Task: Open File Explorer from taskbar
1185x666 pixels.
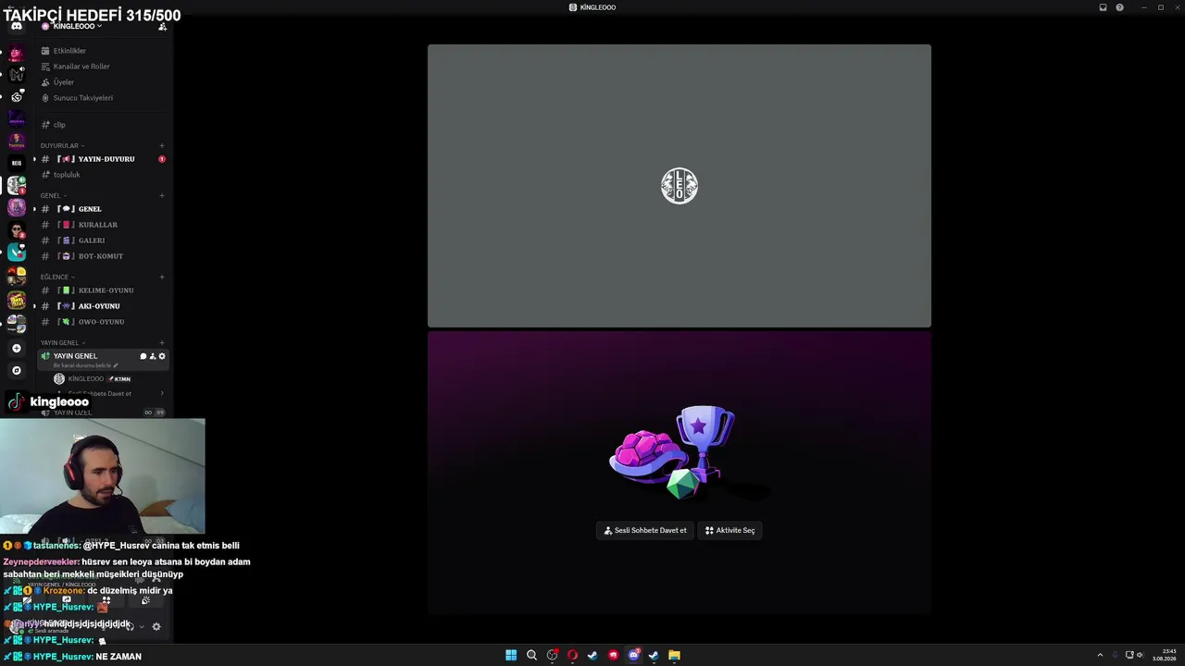Action: (674, 655)
